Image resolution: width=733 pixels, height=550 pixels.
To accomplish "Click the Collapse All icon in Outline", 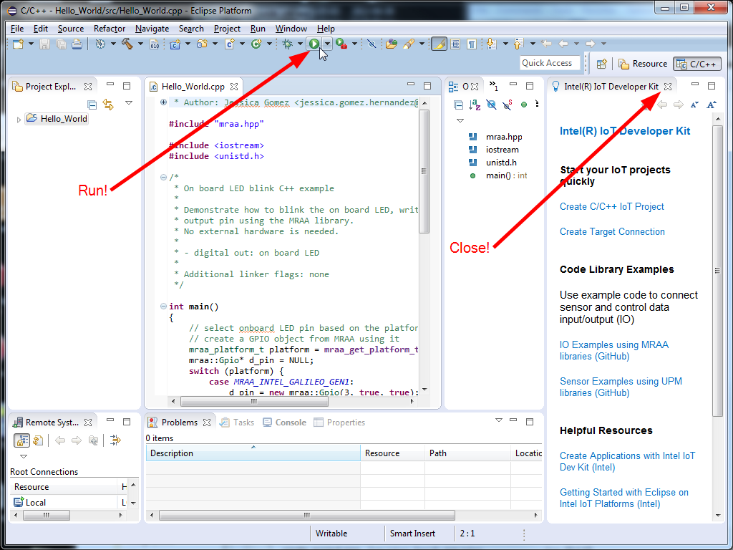I will [459, 105].
